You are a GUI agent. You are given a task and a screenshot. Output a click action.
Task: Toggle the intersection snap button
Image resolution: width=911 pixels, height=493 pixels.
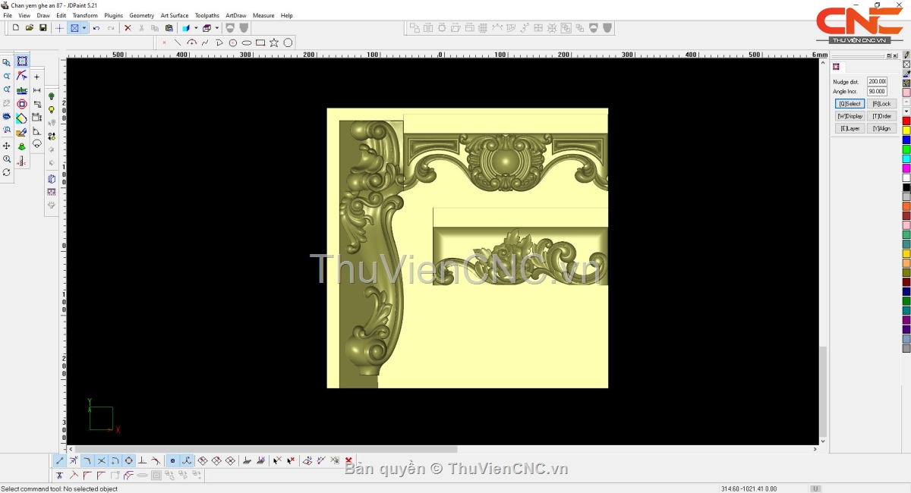(x=101, y=460)
